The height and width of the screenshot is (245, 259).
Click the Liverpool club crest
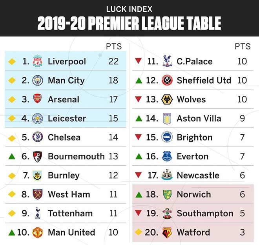pos(38,61)
